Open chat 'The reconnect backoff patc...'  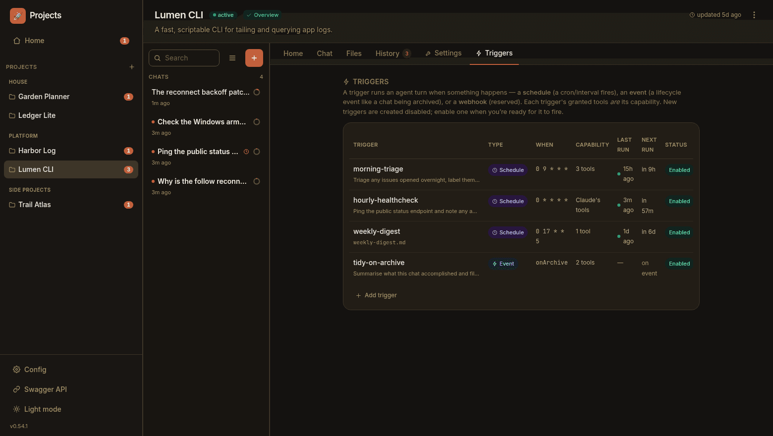coord(206,97)
